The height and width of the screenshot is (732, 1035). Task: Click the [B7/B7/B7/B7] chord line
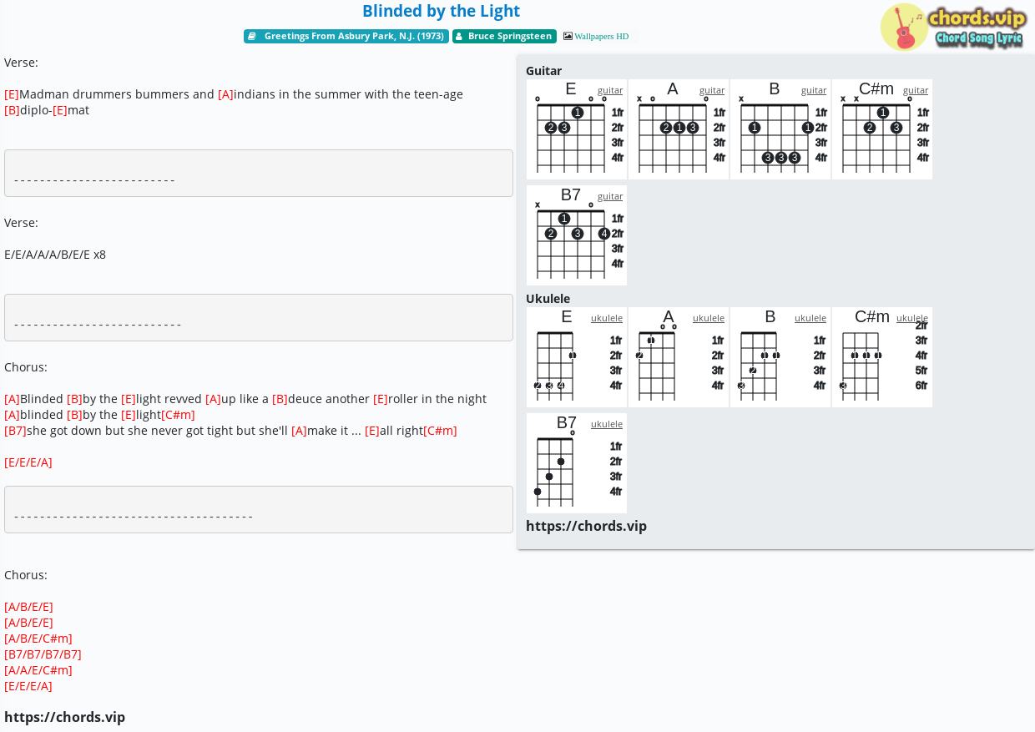pos(43,654)
